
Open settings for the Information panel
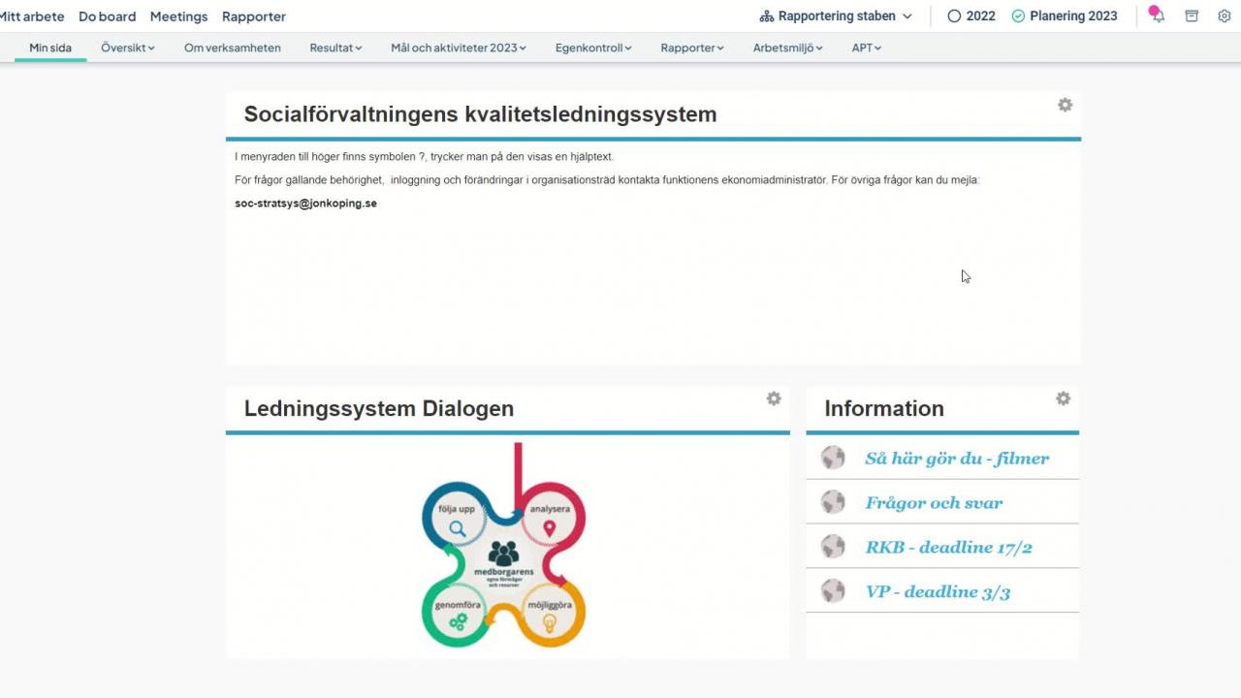coord(1063,398)
